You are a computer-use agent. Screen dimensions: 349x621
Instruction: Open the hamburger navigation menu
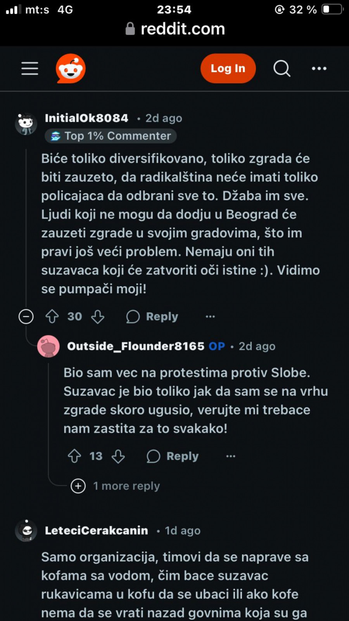[x=30, y=69]
